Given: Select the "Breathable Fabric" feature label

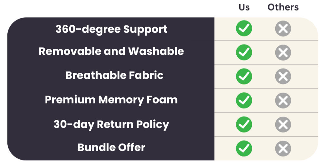Looking at the screenshot, I should [114, 75].
